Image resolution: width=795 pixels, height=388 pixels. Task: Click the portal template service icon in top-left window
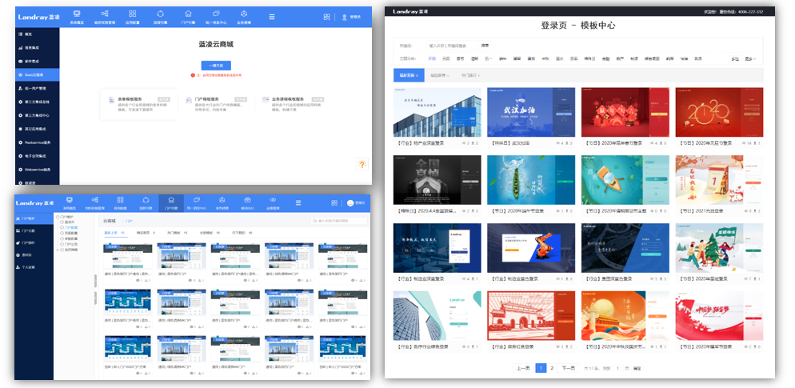(x=188, y=101)
